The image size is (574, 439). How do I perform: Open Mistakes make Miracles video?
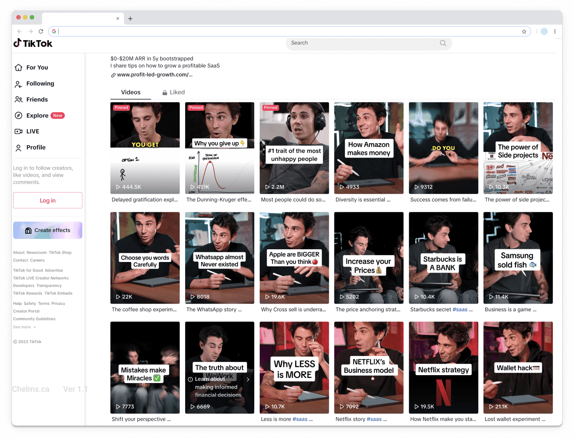pyautogui.click(x=145, y=368)
